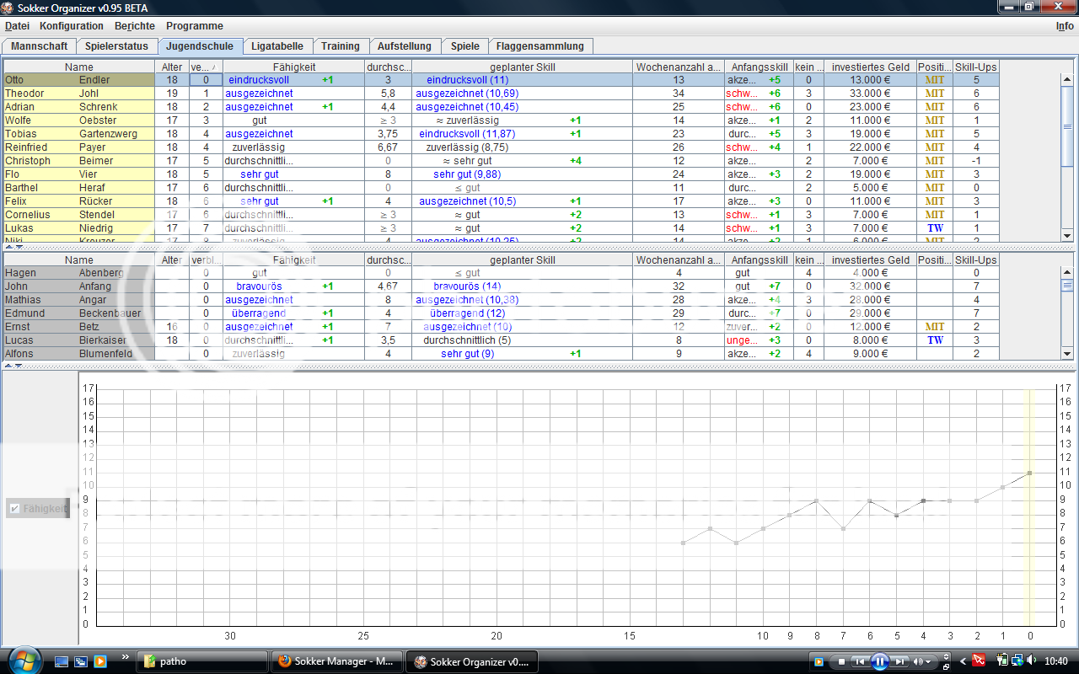Expand the quick launch overflow chevron
This screenshot has height=674, width=1079.
coord(126,656)
